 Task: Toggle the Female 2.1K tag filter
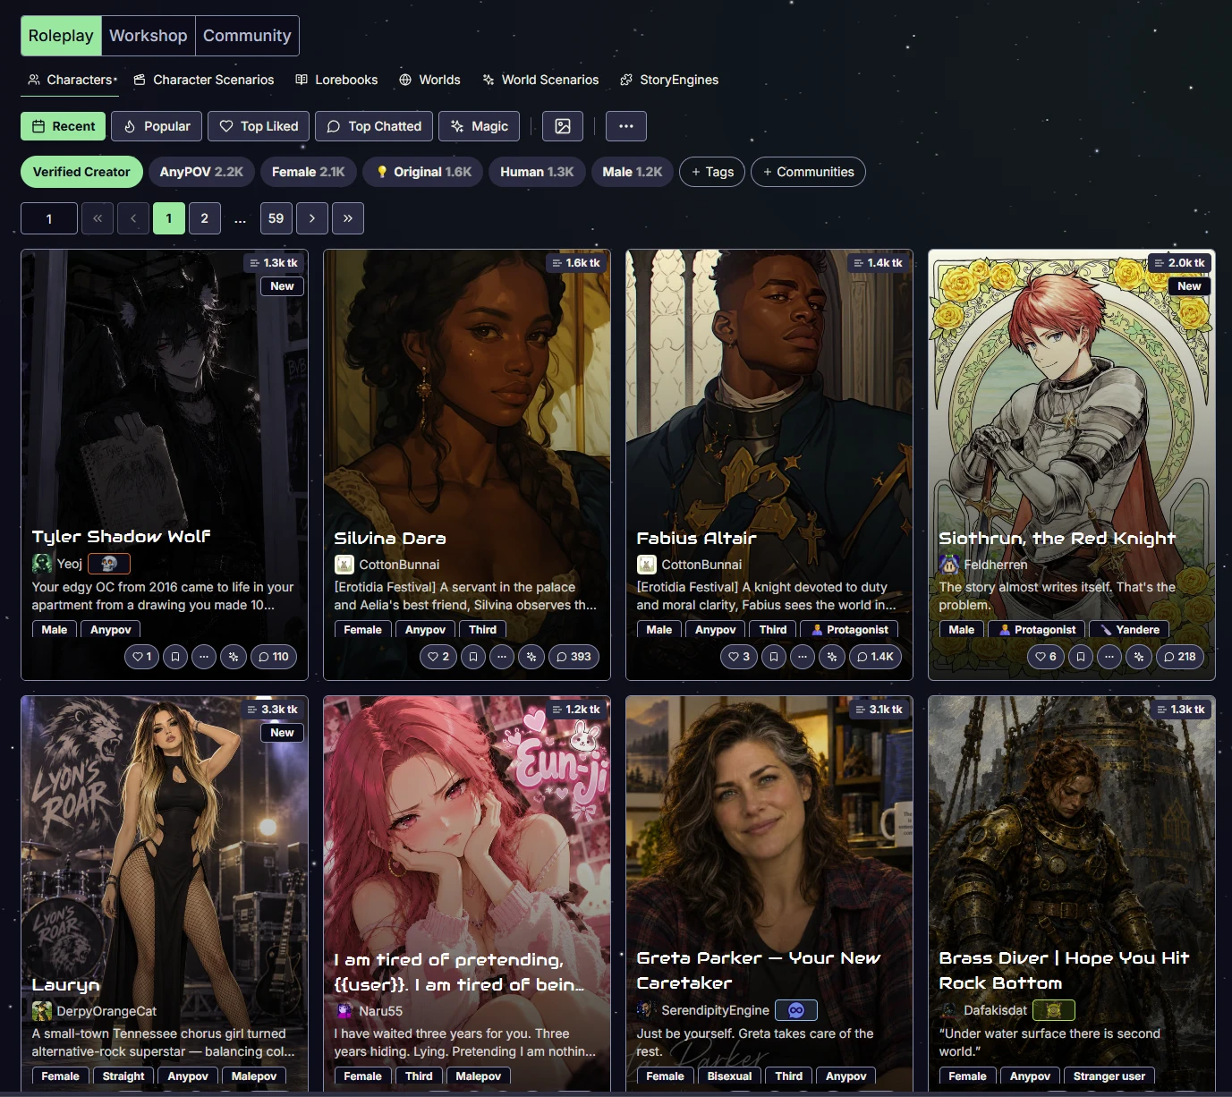tap(309, 172)
